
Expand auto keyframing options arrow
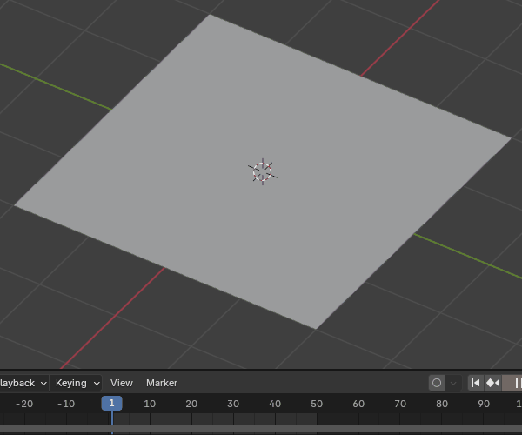point(453,383)
